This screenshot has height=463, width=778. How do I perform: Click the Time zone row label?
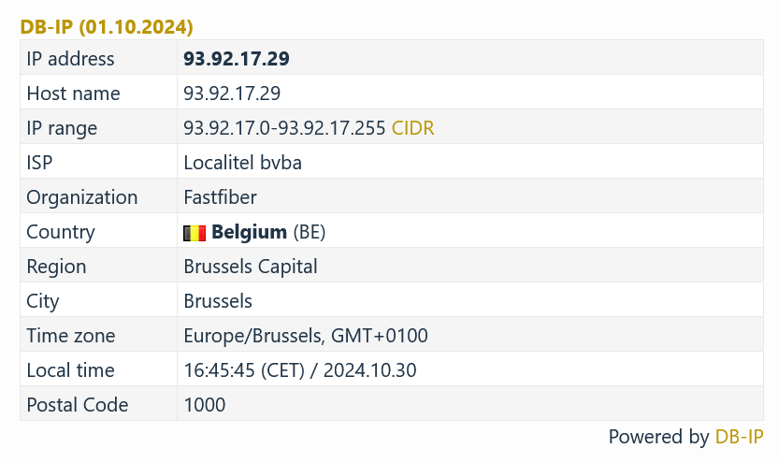71,336
